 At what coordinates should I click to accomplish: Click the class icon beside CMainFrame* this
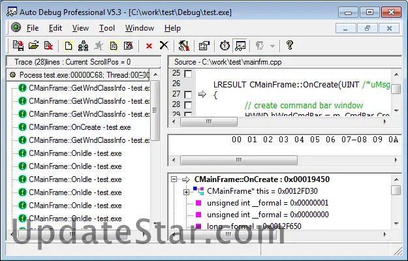point(198,191)
